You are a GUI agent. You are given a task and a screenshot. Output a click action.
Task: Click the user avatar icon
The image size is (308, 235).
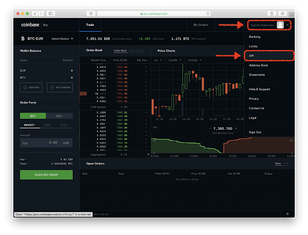click(x=280, y=25)
